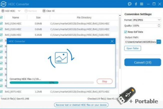Toggle the select-all checkbox in header
The width and height of the screenshot is (163, 109).
pos(2,18)
